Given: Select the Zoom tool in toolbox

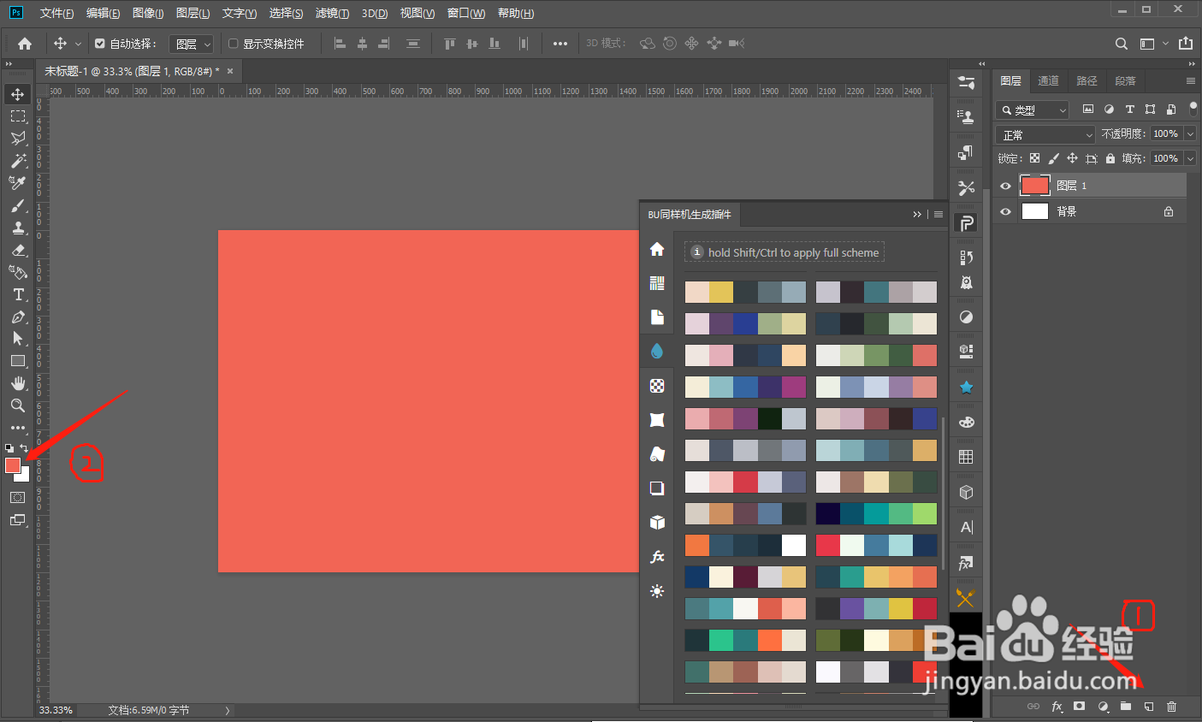Looking at the screenshot, I should coord(18,405).
